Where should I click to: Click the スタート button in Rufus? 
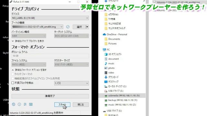(62, 104)
